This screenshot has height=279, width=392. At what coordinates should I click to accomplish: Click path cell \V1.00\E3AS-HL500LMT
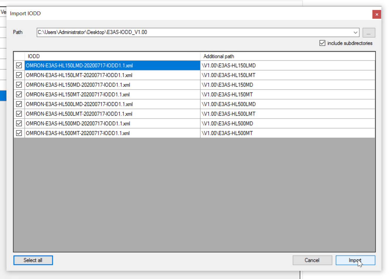coord(288,114)
